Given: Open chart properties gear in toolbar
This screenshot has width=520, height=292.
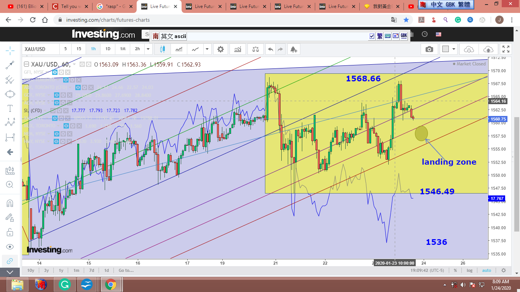Looking at the screenshot, I should [220, 49].
